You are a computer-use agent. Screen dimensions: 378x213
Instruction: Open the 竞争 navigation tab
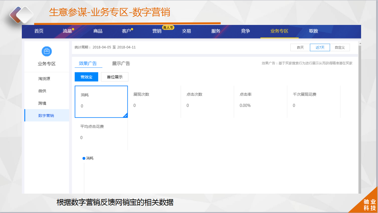coord(245,31)
